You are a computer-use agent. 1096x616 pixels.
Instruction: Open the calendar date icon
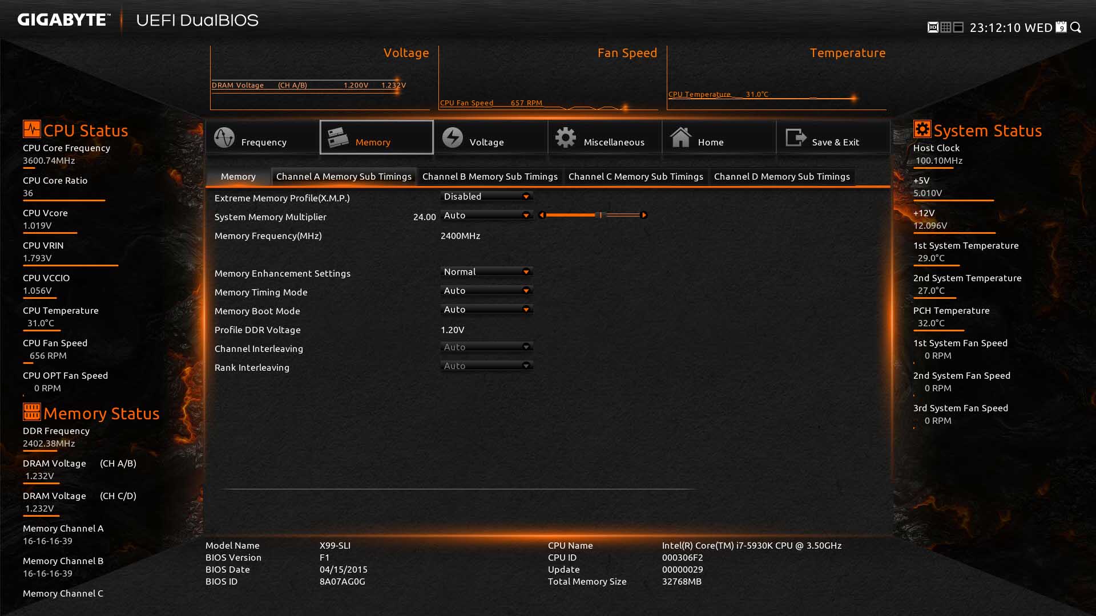tap(1061, 27)
